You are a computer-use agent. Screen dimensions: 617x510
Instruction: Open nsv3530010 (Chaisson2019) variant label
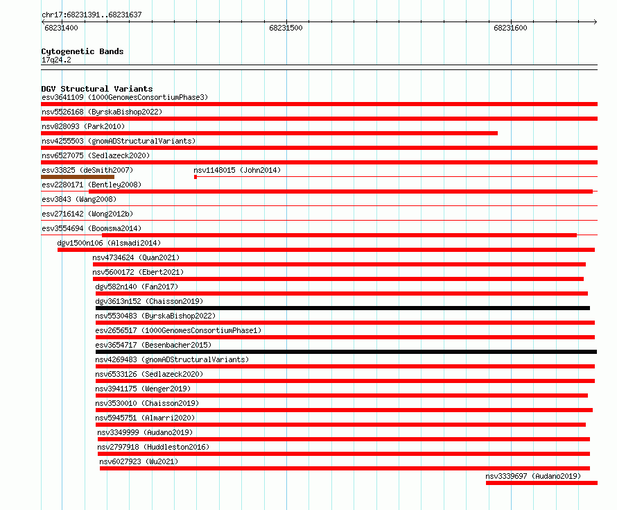tap(147, 403)
